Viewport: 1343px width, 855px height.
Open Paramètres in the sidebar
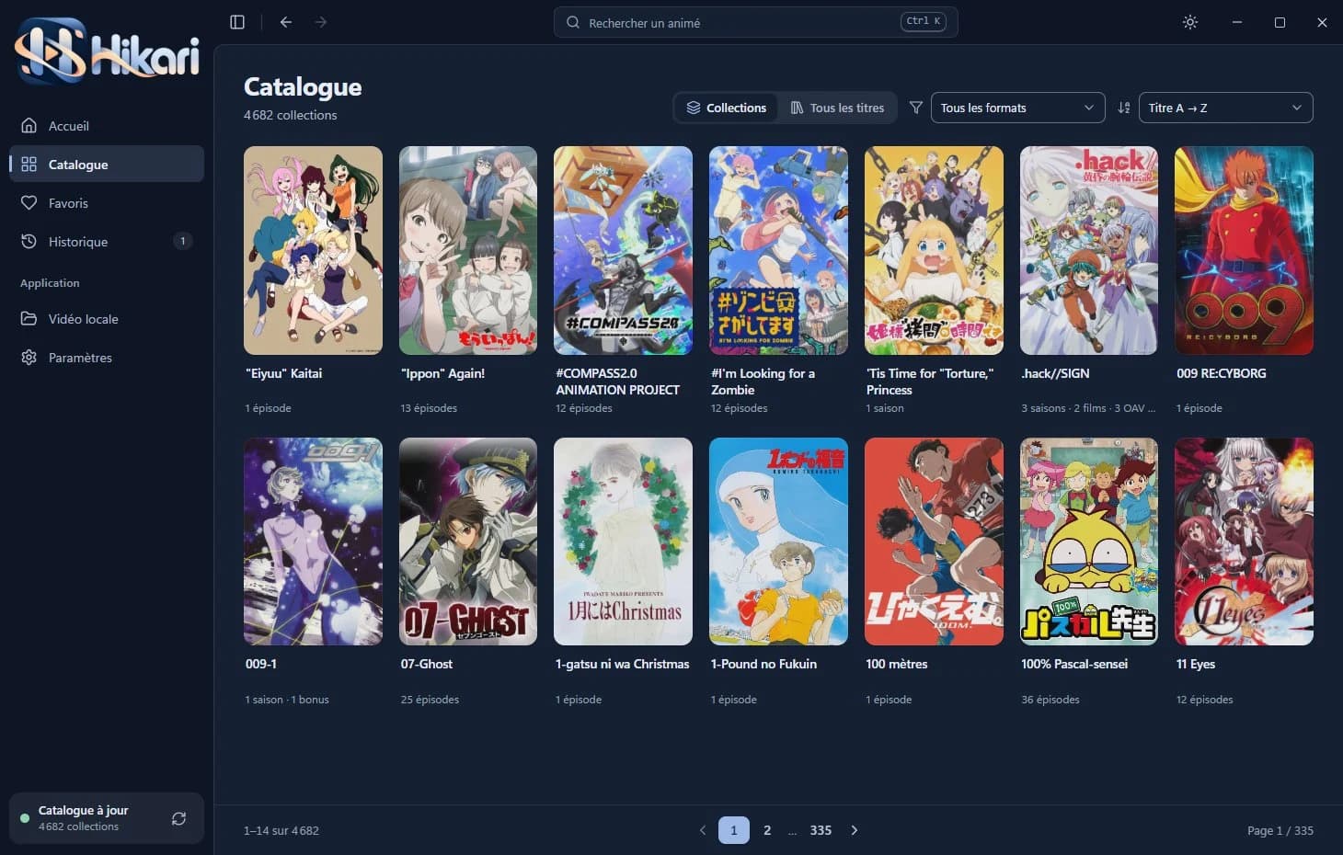pos(107,357)
